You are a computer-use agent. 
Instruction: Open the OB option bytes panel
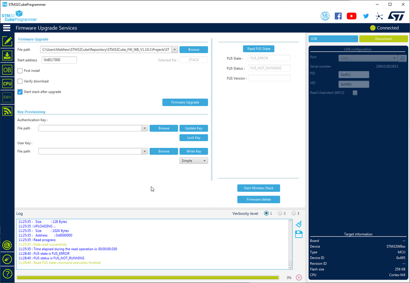pos(7,70)
